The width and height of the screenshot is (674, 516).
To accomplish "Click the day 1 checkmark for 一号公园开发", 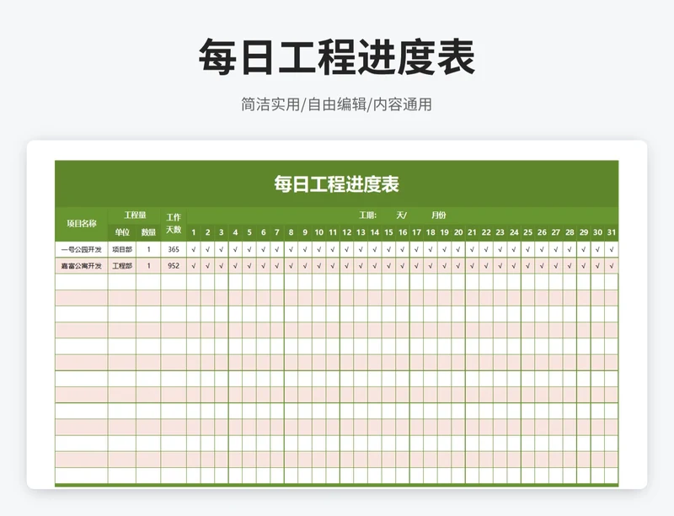I will click(x=194, y=250).
